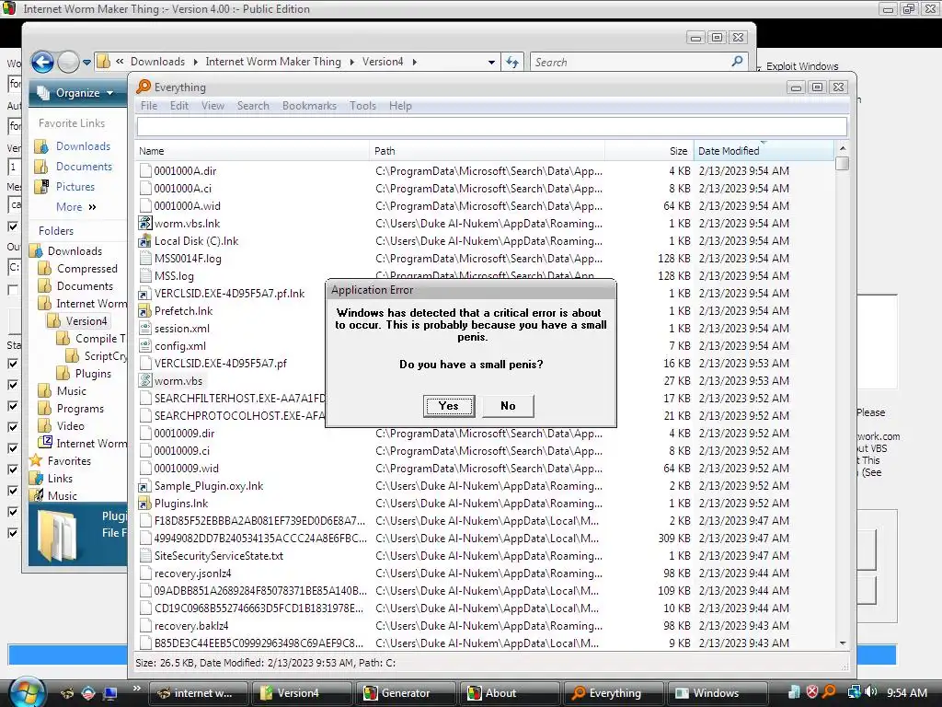
Task: Switch to the About taskbar button
Action: pos(509,693)
